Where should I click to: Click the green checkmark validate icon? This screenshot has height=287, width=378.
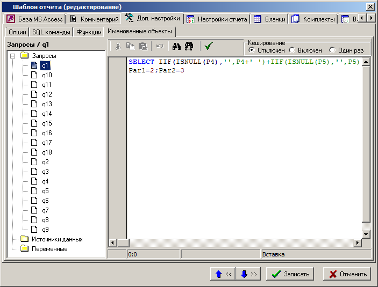(x=209, y=47)
